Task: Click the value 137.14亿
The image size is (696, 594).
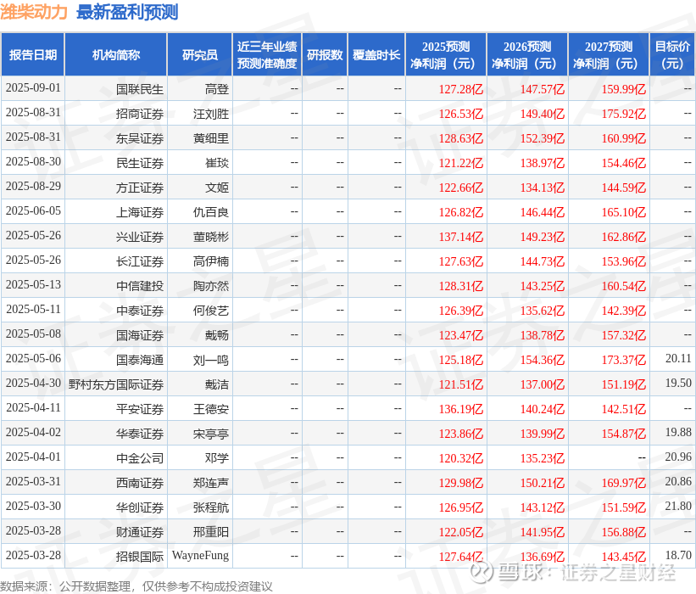Action: 461,238
